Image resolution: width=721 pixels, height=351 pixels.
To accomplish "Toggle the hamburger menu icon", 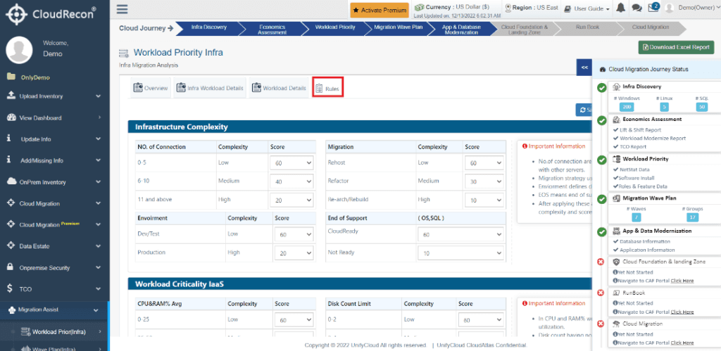I will coord(123,9).
